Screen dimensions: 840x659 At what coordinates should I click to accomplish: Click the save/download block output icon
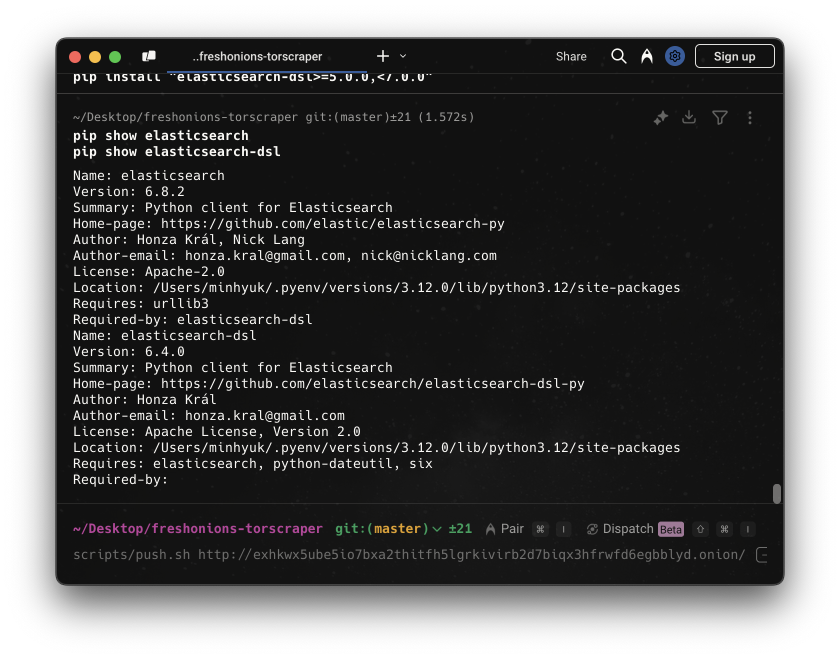(689, 117)
